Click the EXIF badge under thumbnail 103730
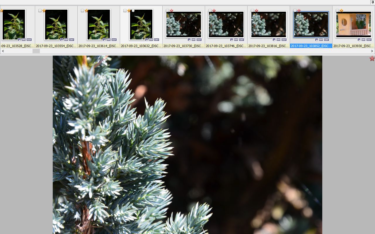Viewport: 375px width, 234px height. tap(199, 40)
